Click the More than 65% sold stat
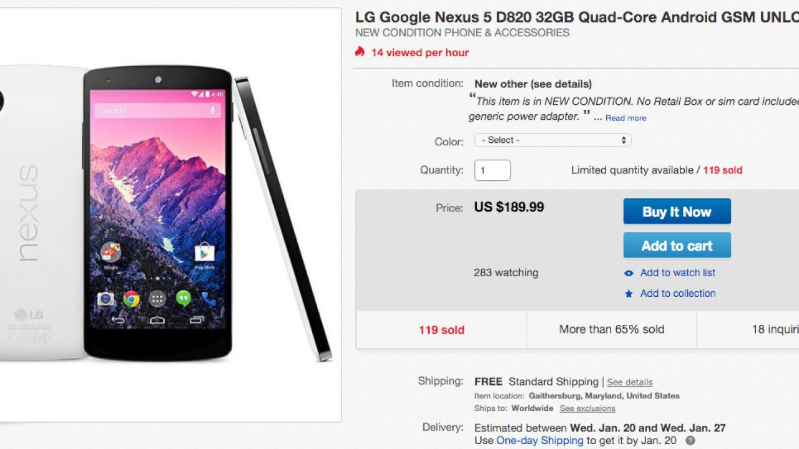 612,329
